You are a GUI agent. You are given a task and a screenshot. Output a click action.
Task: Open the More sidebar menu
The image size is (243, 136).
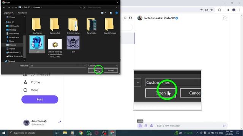(31, 90)
